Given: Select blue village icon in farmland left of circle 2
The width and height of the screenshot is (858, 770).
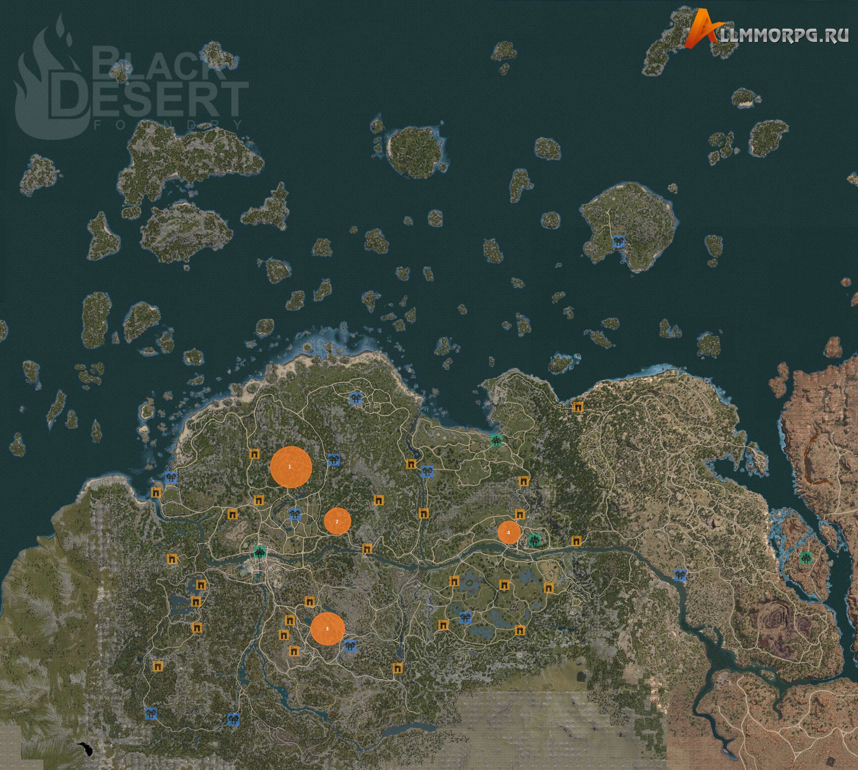Looking at the screenshot, I should [295, 515].
